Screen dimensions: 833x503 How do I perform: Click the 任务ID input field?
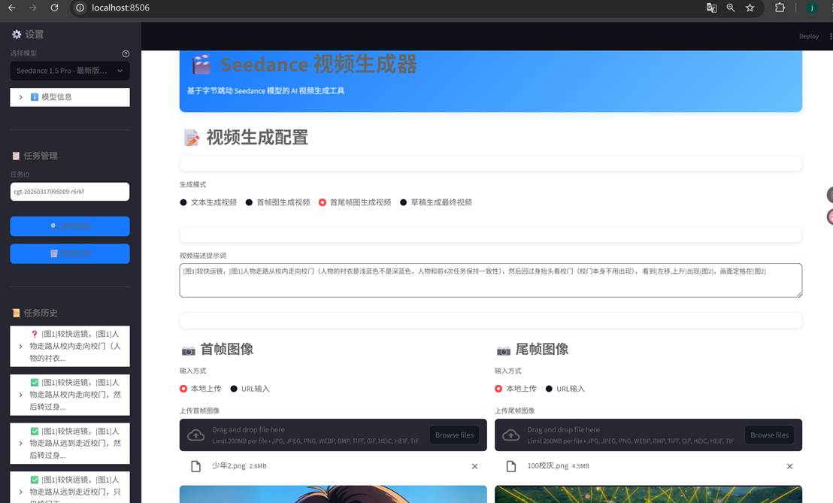point(70,192)
